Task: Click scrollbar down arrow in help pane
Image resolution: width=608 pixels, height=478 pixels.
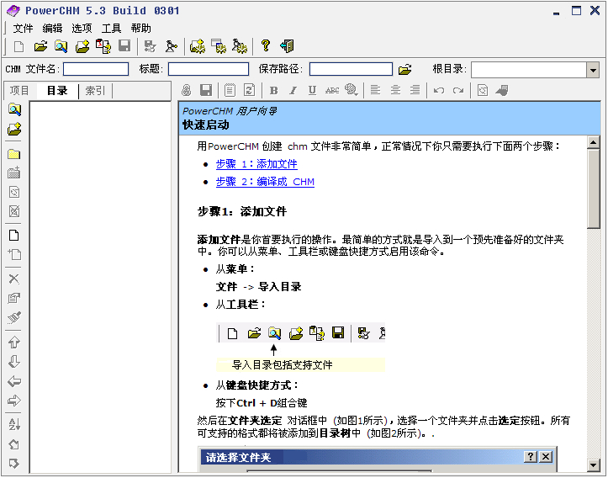Action: 594,465
